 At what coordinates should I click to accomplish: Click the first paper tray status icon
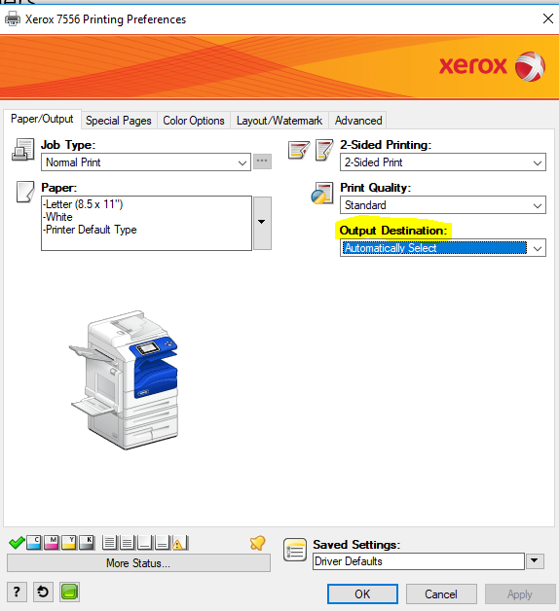[110, 543]
